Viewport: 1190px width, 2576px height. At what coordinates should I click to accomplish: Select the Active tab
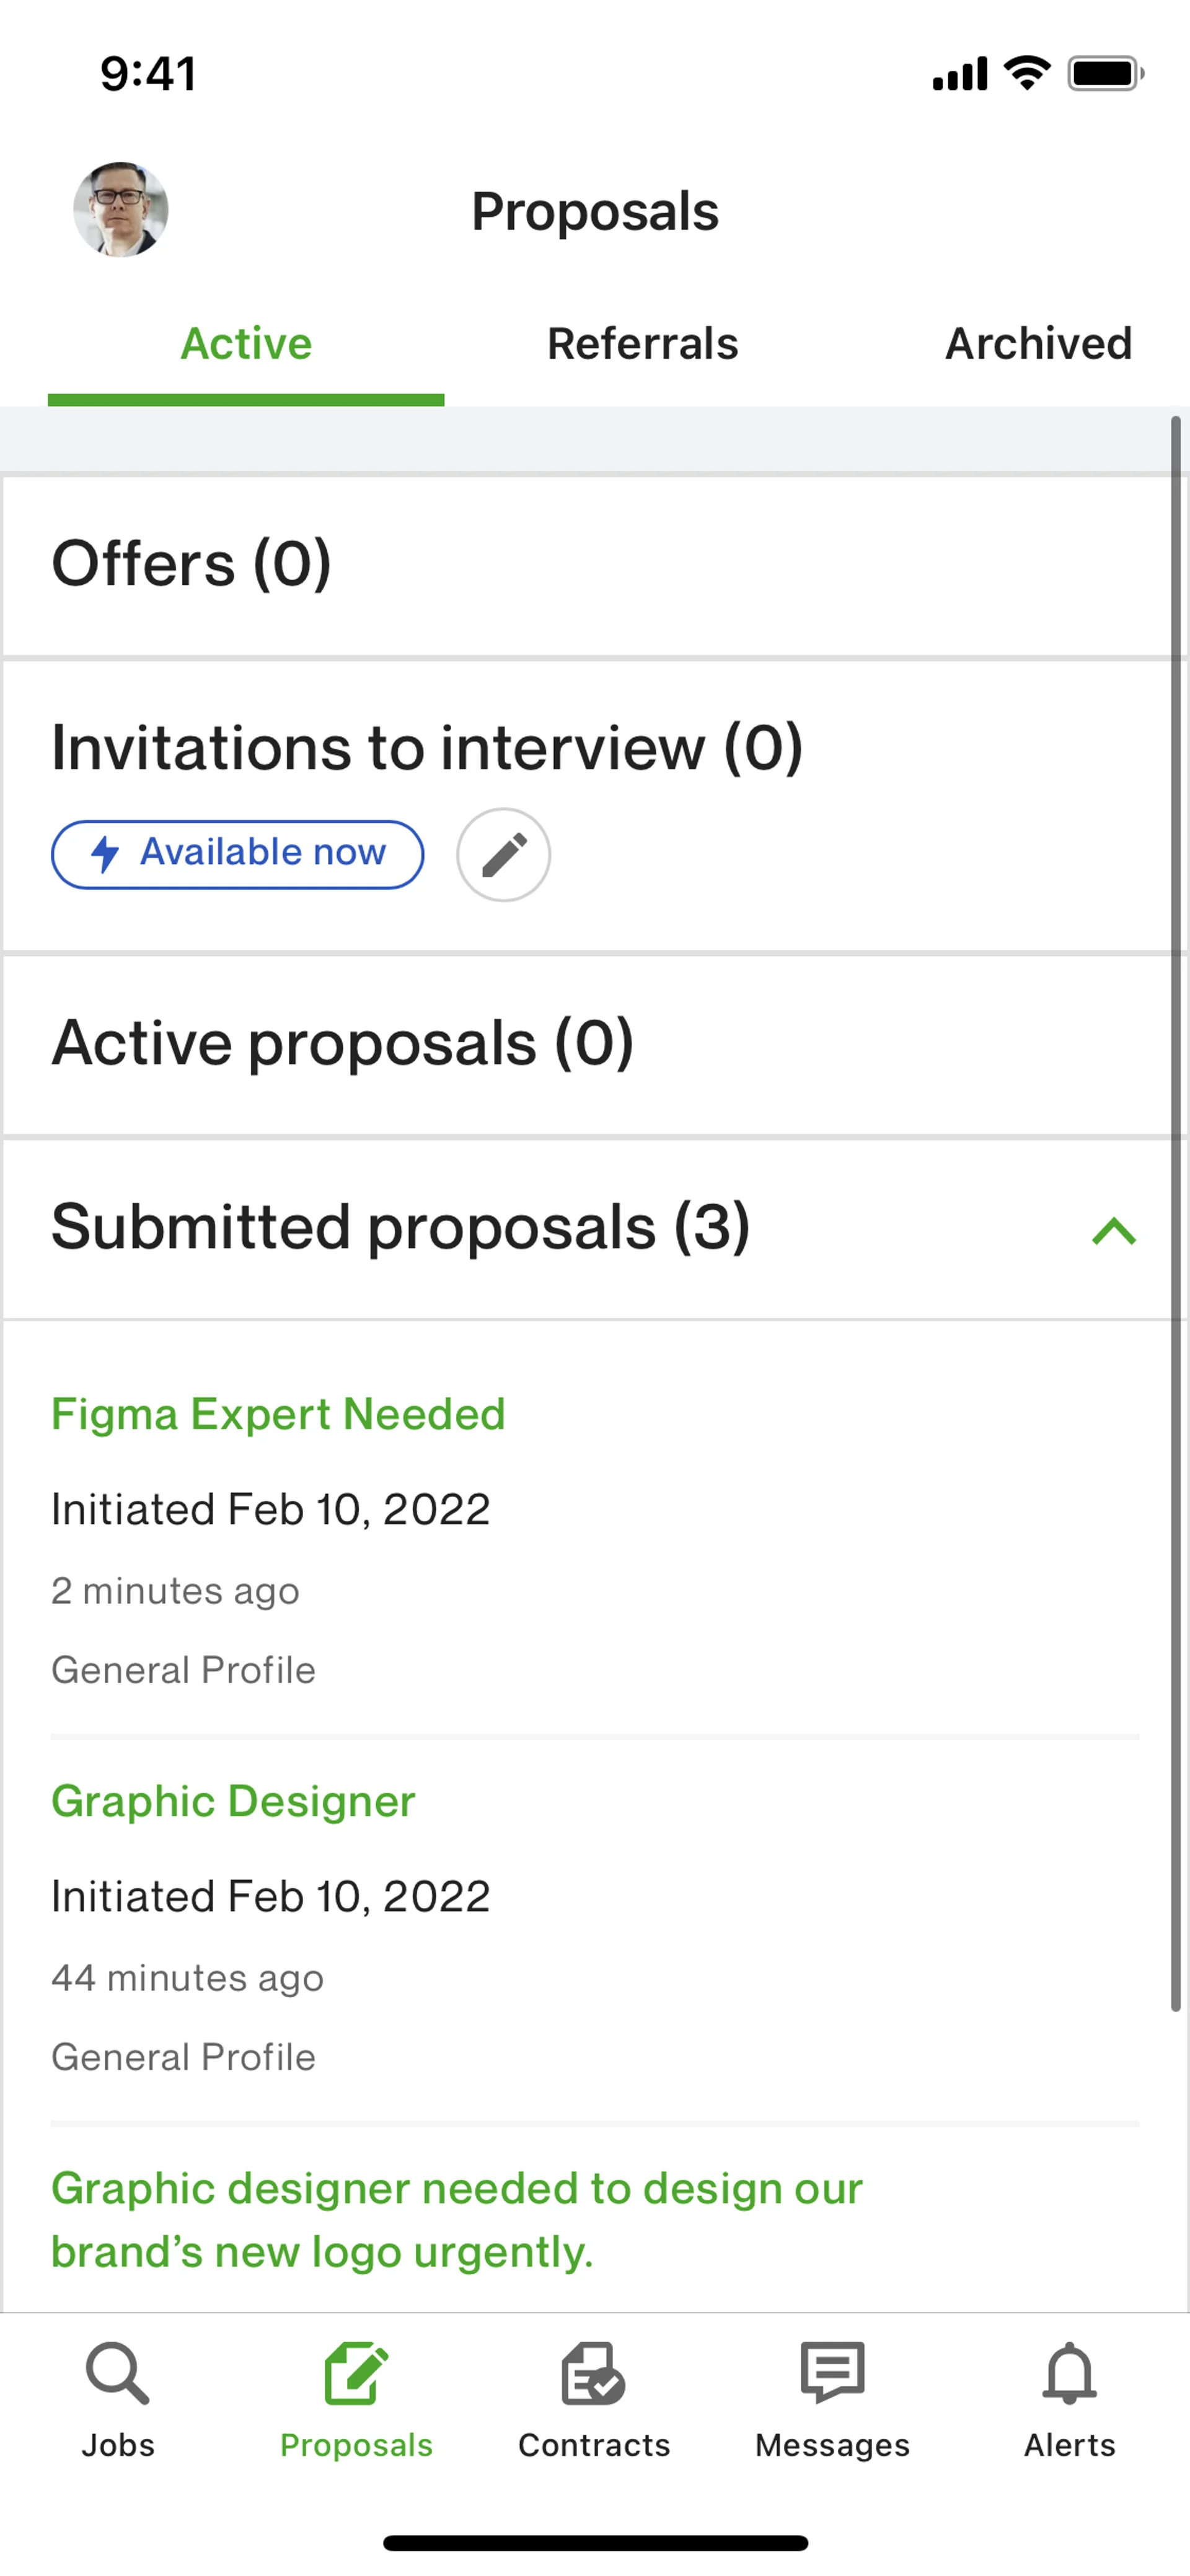(246, 344)
